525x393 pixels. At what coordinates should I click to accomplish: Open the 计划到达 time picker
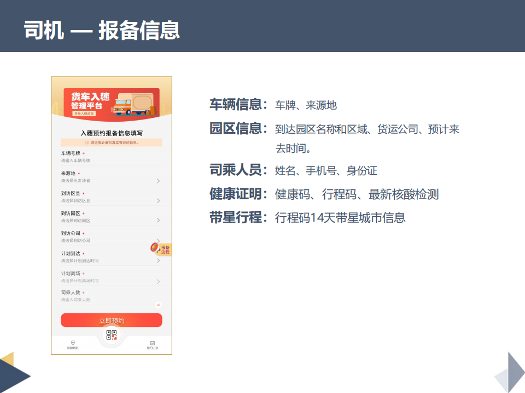[x=109, y=260]
